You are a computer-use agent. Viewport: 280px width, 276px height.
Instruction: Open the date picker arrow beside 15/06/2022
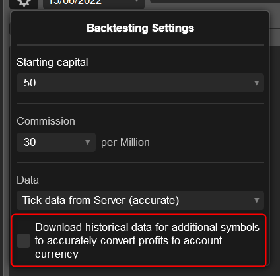click(x=137, y=1)
